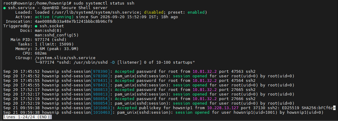The width and height of the screenshot is (338, 121).
Task: Click 'session opened' in the 17:52:19 log line
Action: coord(190,103)
